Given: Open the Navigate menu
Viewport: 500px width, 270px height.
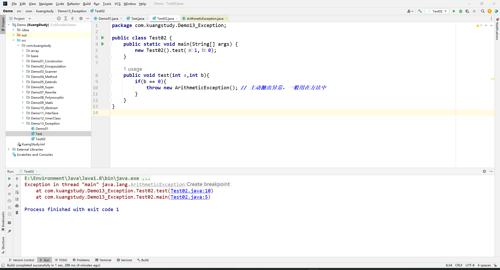Looking at the screenshot, I should (x=46, y=4).
